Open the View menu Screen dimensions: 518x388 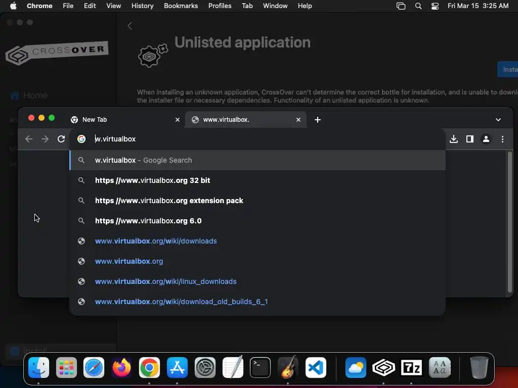[x=113, y=6]
